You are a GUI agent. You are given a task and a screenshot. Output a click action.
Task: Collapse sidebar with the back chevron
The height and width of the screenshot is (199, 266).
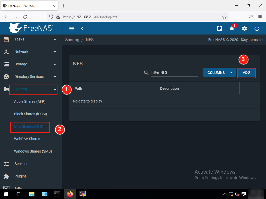click(x=82, y=29)
